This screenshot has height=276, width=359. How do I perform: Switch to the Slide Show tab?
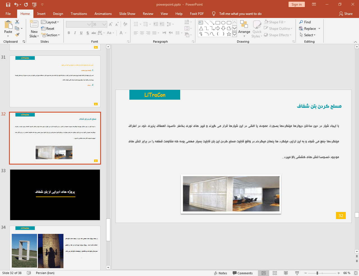(x=127, y=13)
